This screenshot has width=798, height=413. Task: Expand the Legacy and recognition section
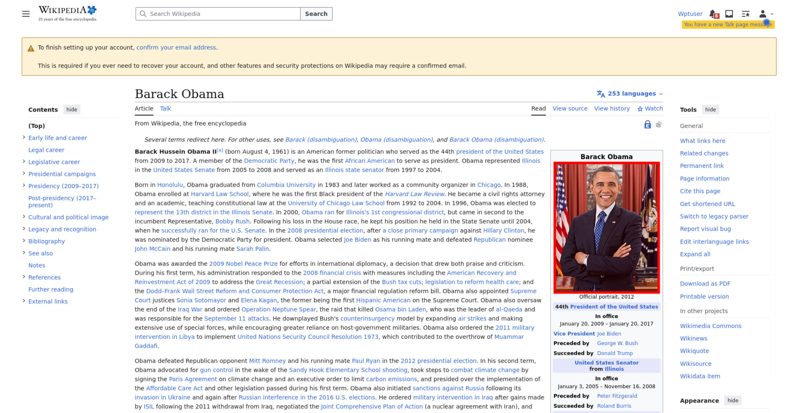pyautogui.click(x=24, y=228)
